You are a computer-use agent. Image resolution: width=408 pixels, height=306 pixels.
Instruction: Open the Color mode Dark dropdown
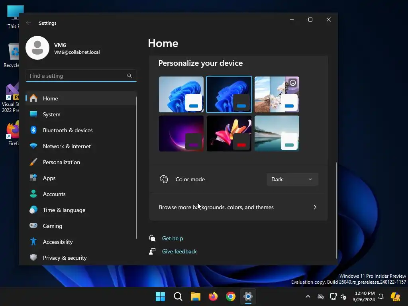point(292,179)
